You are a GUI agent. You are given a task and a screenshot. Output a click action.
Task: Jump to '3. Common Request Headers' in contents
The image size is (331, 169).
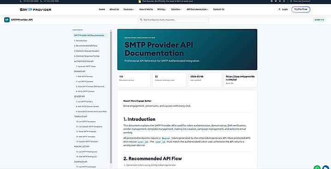tap(87, 51)
